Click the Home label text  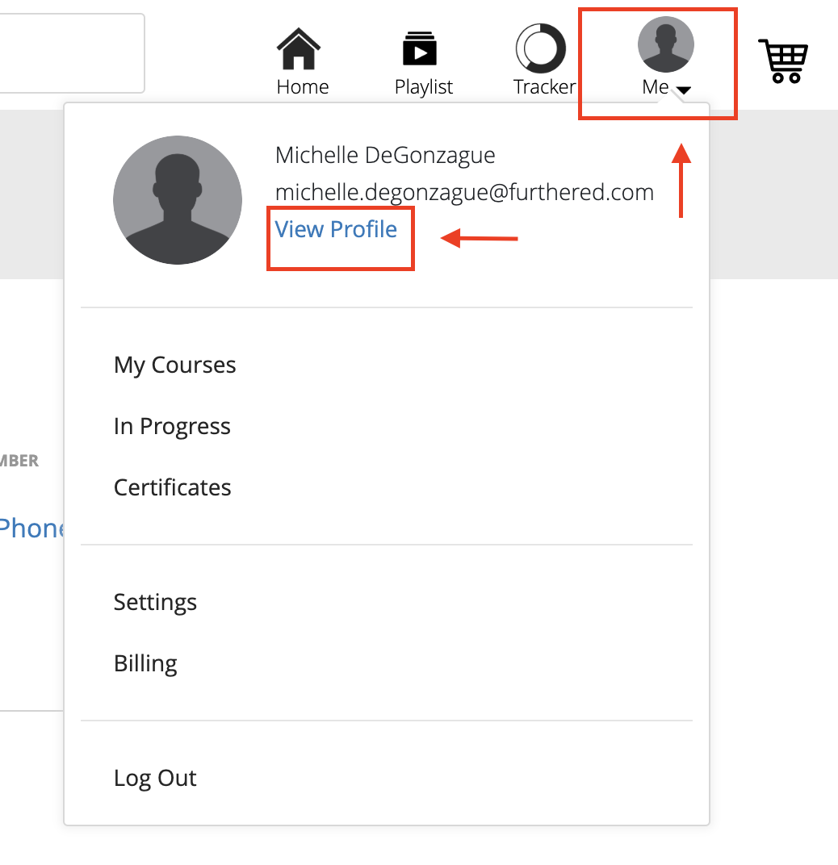click(303, 86)
